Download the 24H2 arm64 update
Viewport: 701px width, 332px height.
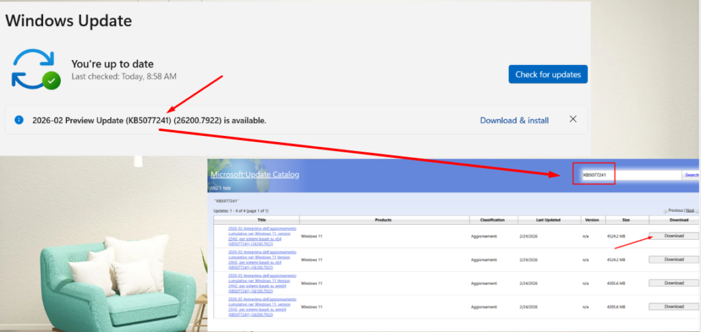click(x=674, y=283)
